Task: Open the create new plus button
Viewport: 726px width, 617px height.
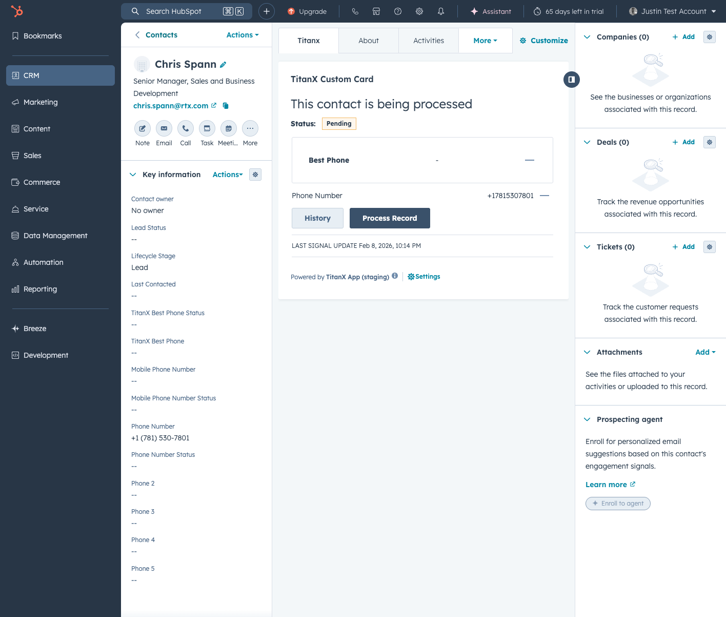Action: pos(267,11)
